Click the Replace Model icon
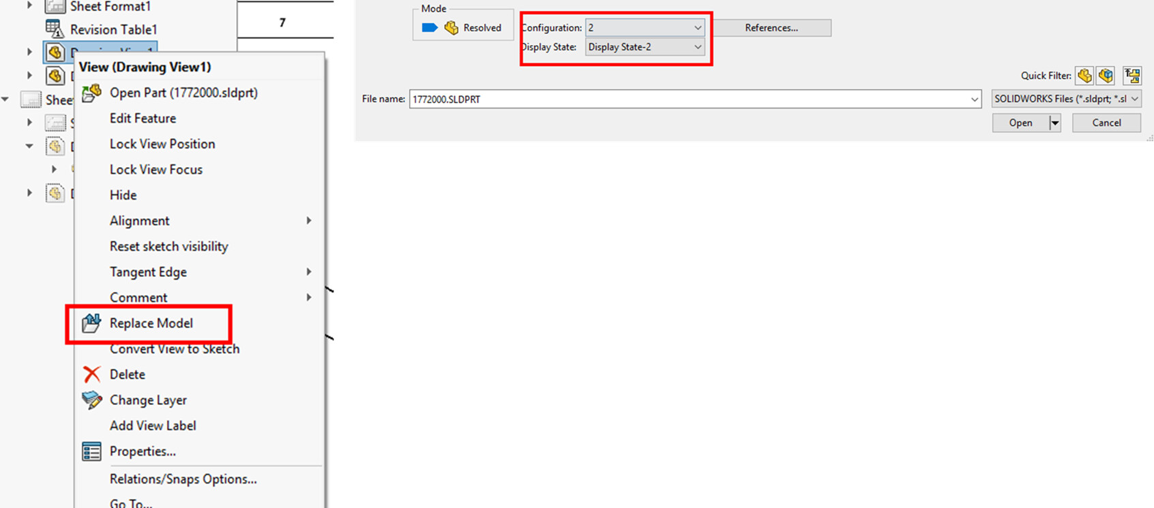The height and width of the screenshot is (508, 1154). pyautogui.click(x=91, y=323)
